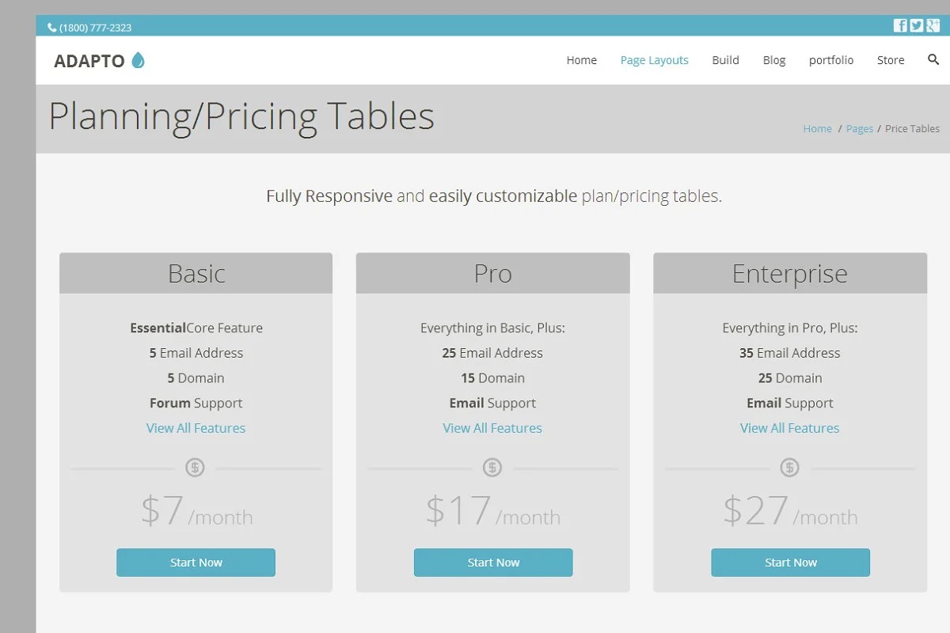Viewport: 950px width, 633px height.
Task: Click the Google Plus icon
Action: click(933, 25)
